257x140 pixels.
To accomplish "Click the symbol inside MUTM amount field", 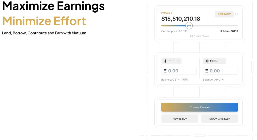I will coord(207,71).
